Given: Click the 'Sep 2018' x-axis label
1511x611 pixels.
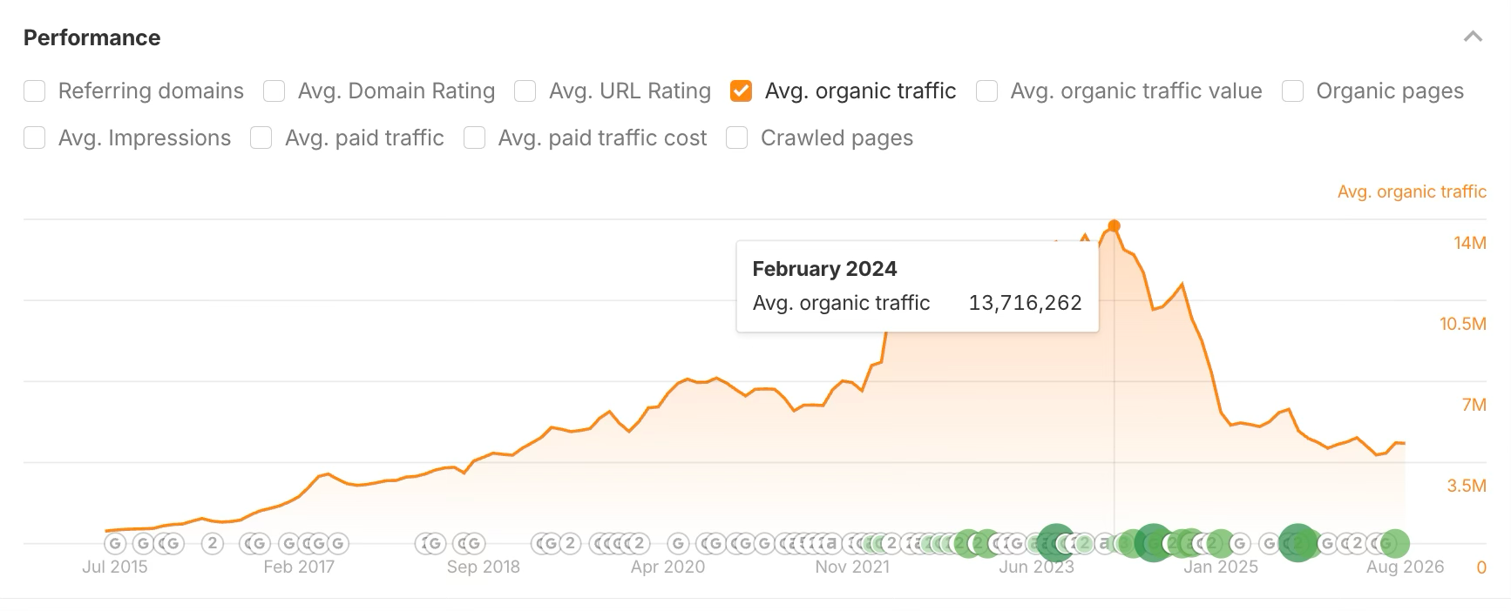Looking at the screenshot, I should pyautogui.click(x=484, y=567).
